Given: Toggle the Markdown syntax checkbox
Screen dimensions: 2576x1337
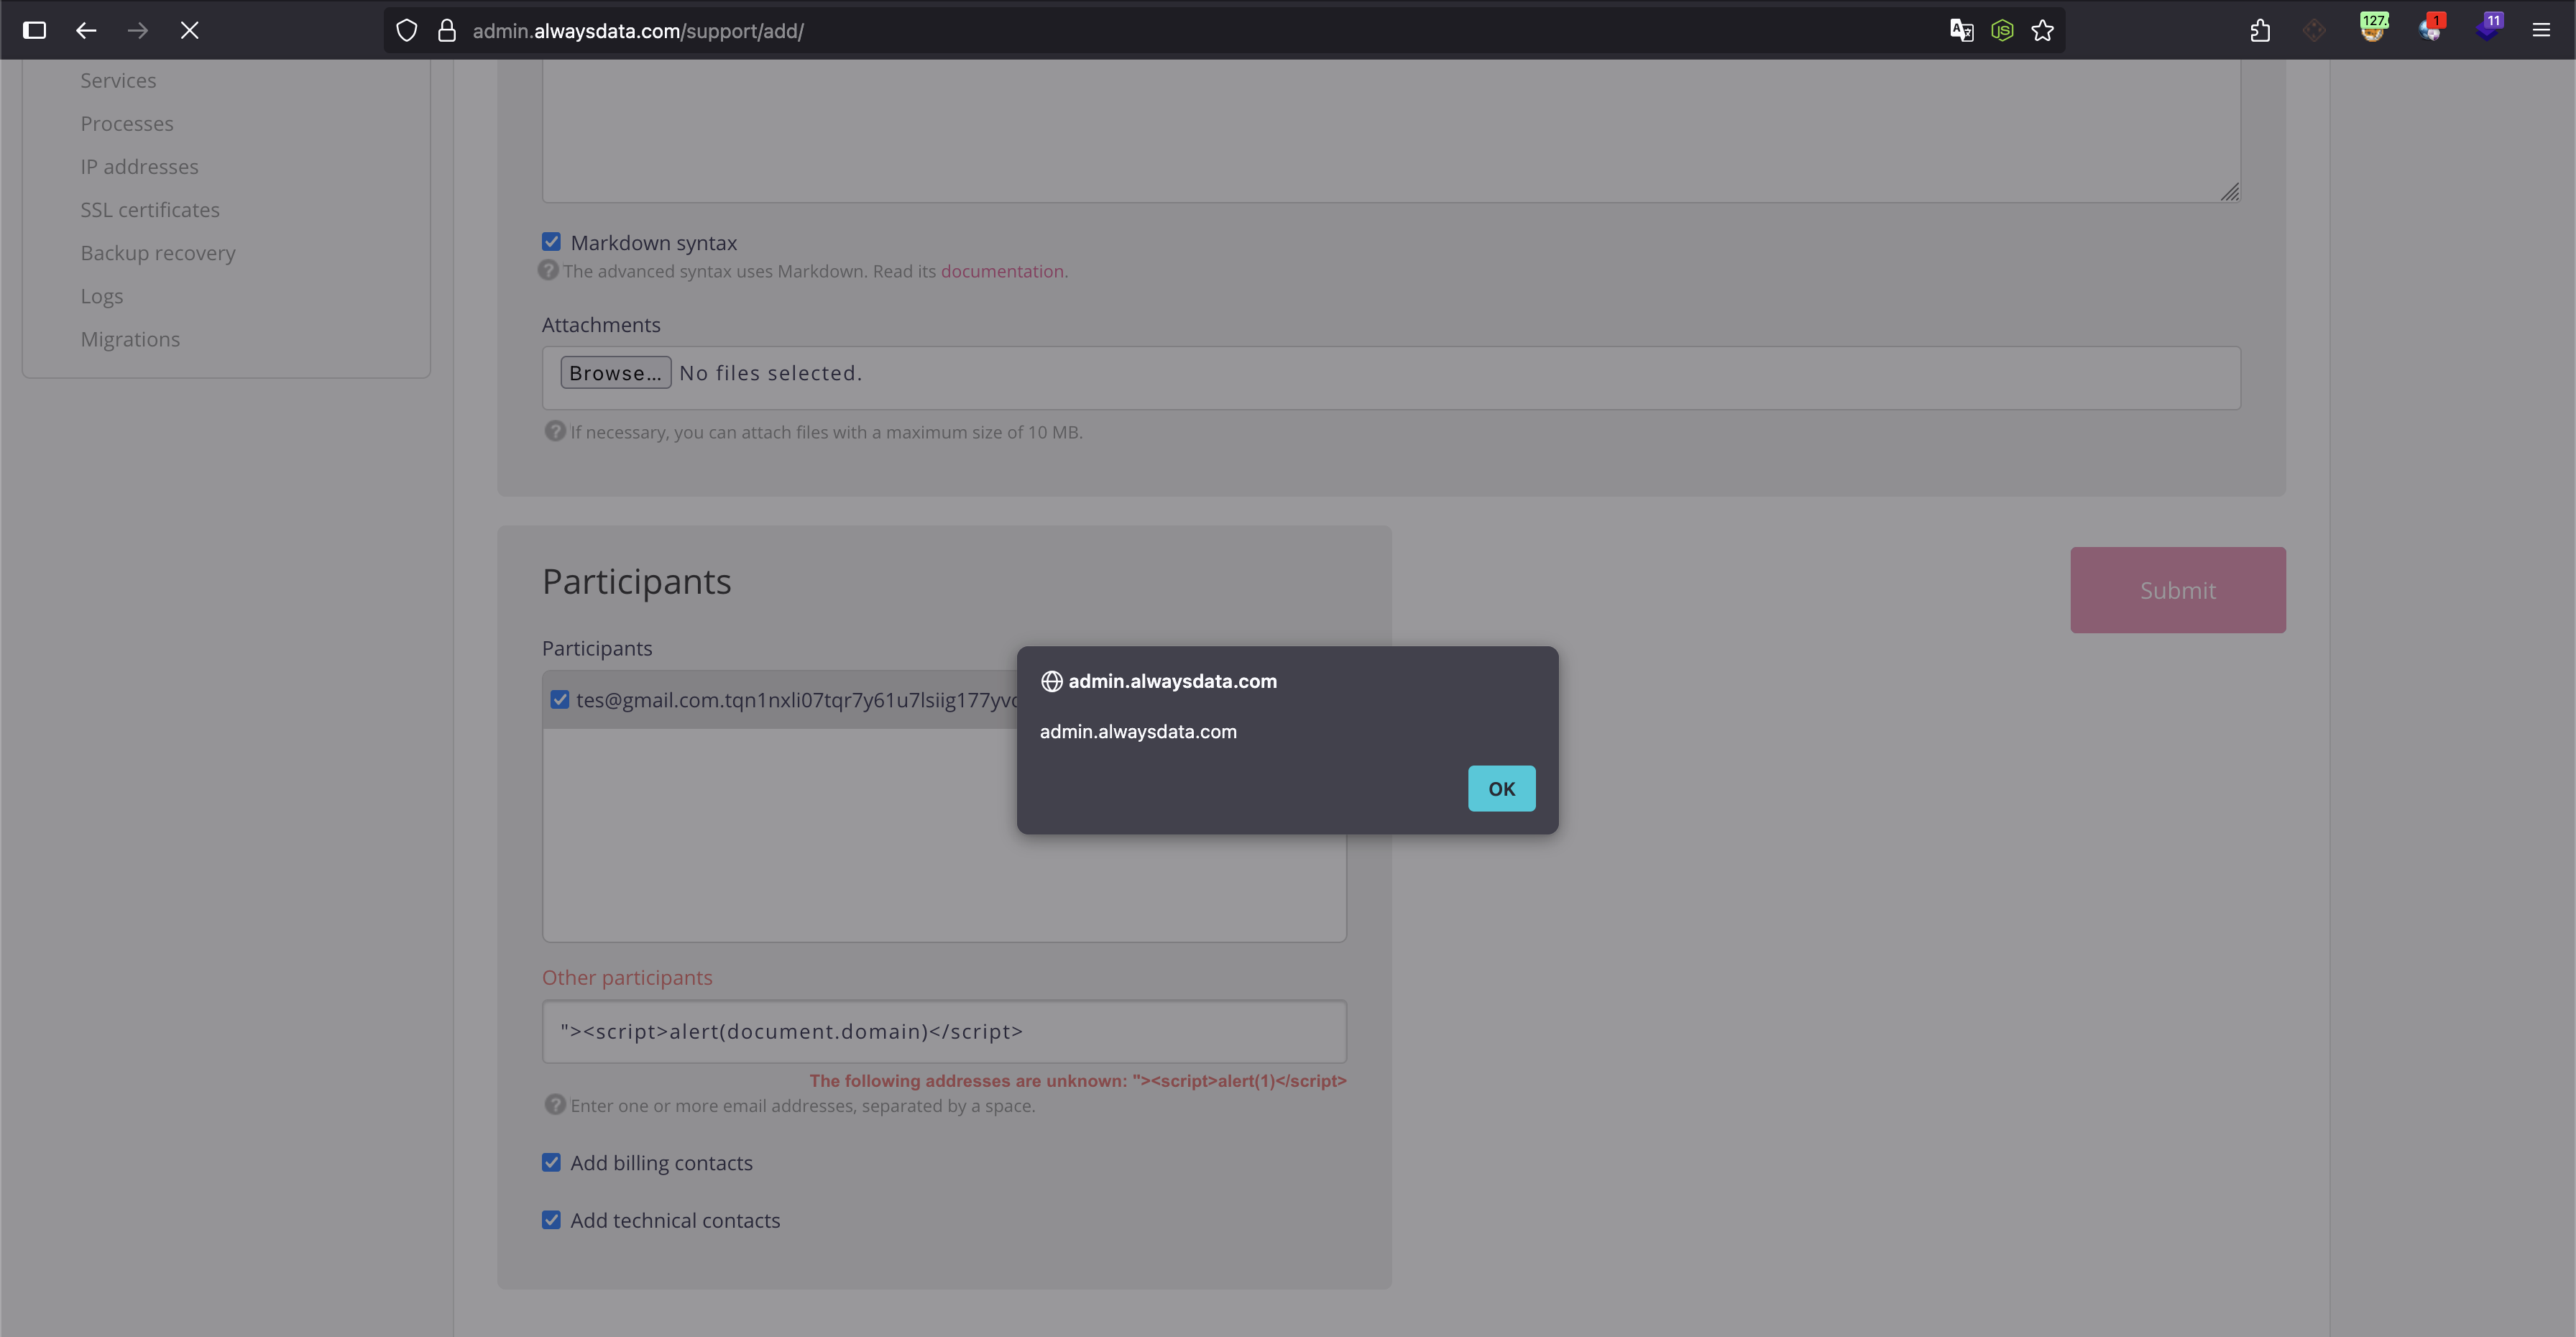Looking at the screenshot, I should pyautogui.click(x=551, y=242).
